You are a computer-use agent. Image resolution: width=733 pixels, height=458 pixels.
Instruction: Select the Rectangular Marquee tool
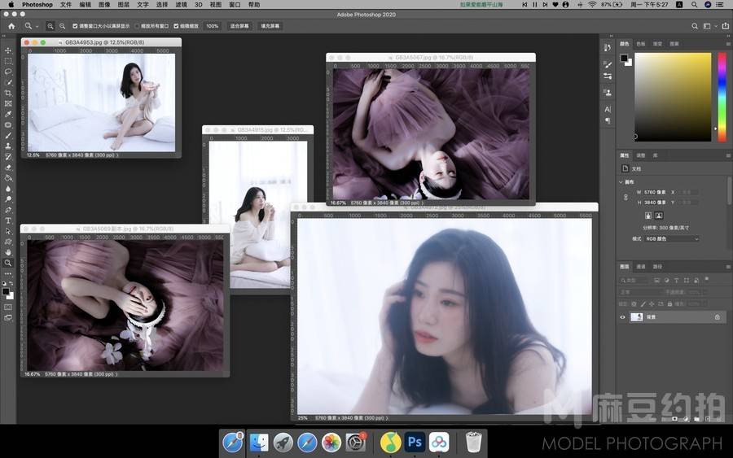click(x=8, y=61)
